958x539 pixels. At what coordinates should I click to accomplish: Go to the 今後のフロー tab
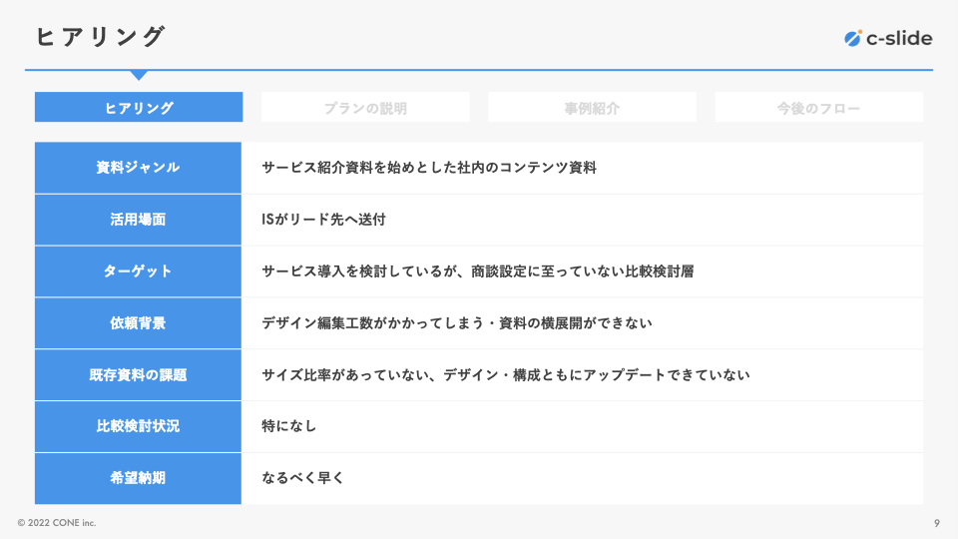(x=818, y=108)
